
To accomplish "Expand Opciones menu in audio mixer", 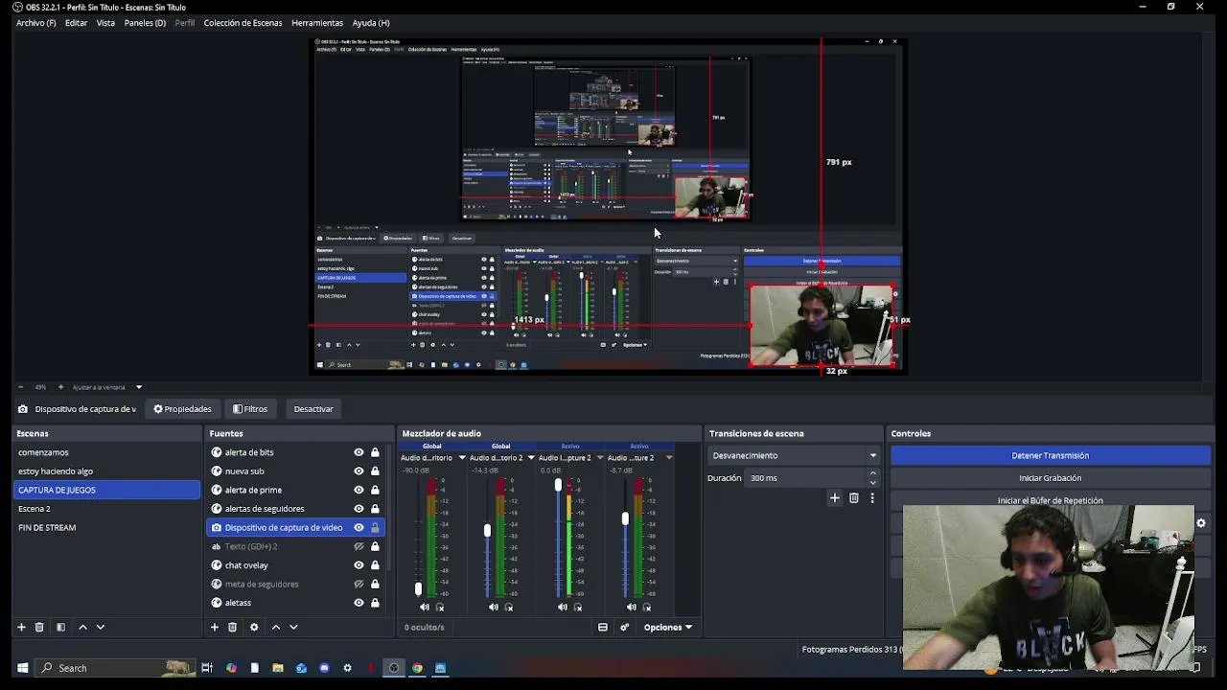I will pos(667,627).
